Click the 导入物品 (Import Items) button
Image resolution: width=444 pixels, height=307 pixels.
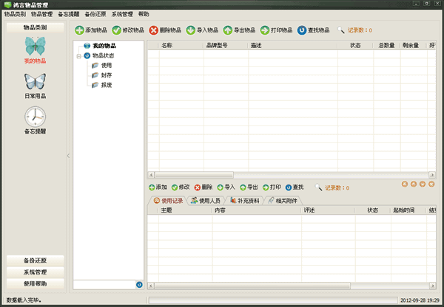[x=201, y=30]
